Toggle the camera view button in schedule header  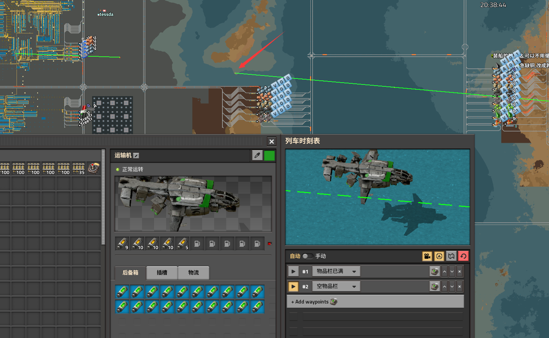coord(427,256)
